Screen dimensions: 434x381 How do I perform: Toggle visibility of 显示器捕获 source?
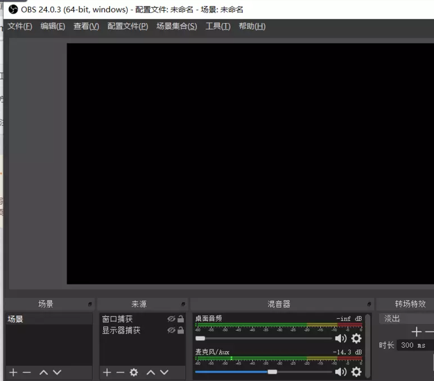pos(171,330)
